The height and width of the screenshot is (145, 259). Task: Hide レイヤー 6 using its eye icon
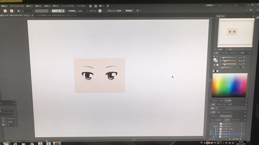click(x=211, y=134)
